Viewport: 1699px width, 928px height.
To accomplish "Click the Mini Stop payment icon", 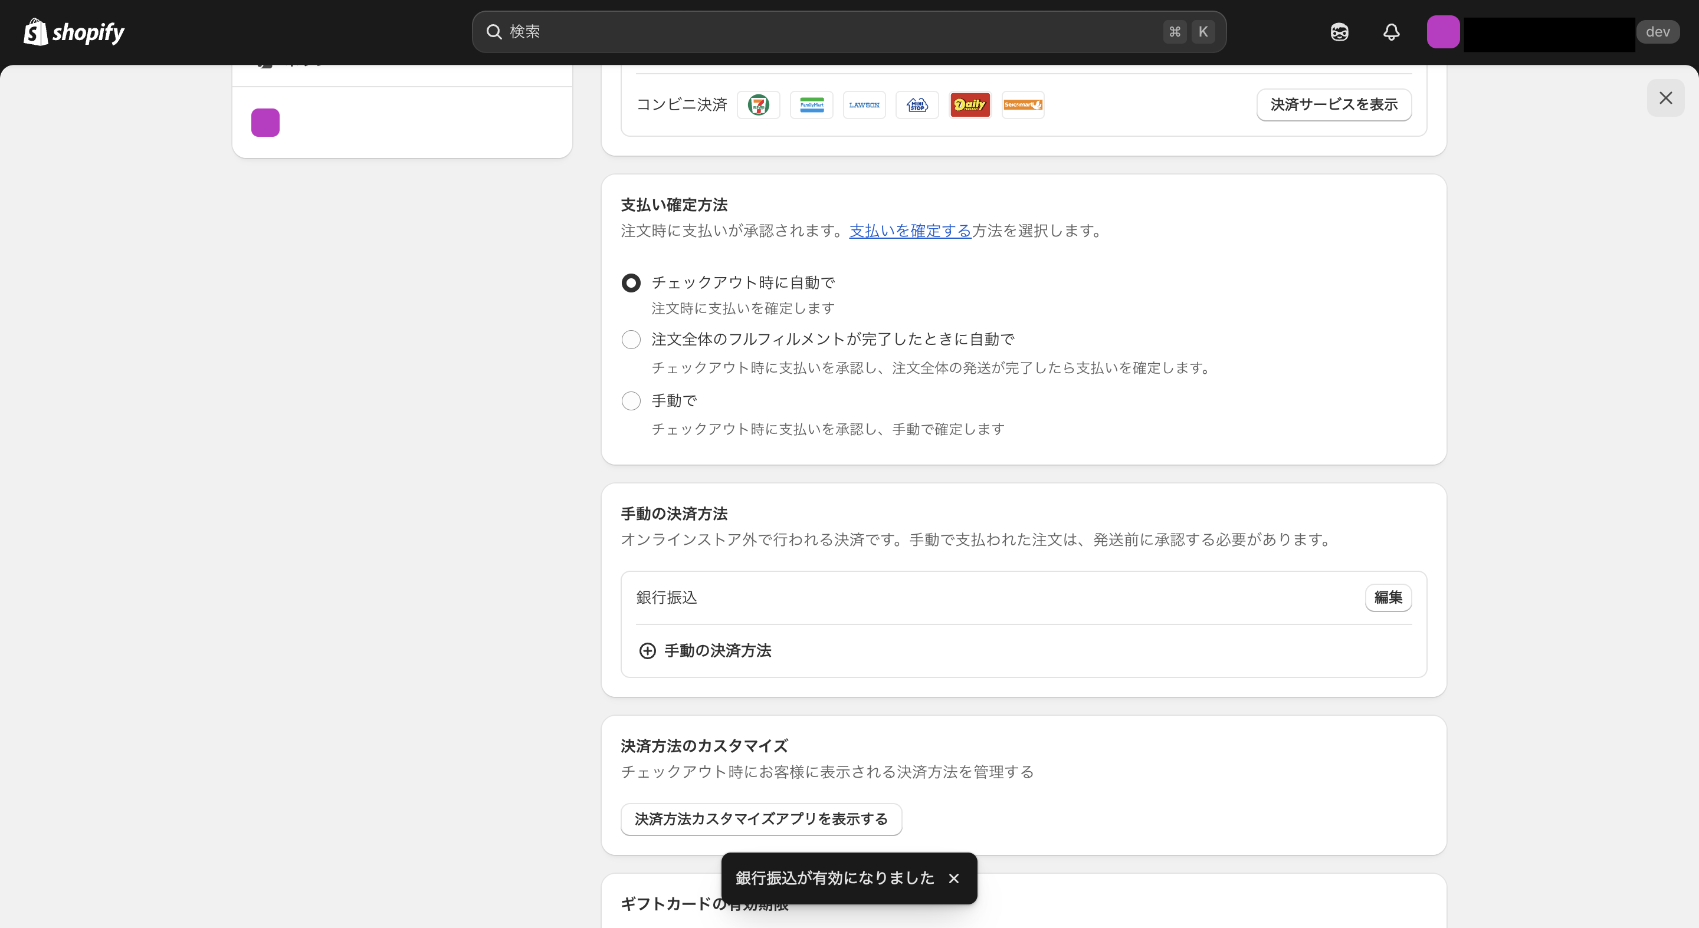I will pyautogui.click(x=917, y=104).
